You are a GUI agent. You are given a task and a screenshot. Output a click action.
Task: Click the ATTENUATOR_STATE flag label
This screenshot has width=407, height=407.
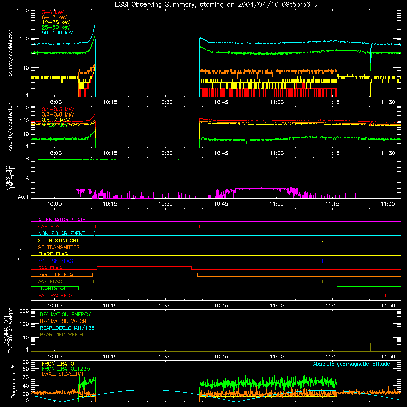(x=62, y=220)
